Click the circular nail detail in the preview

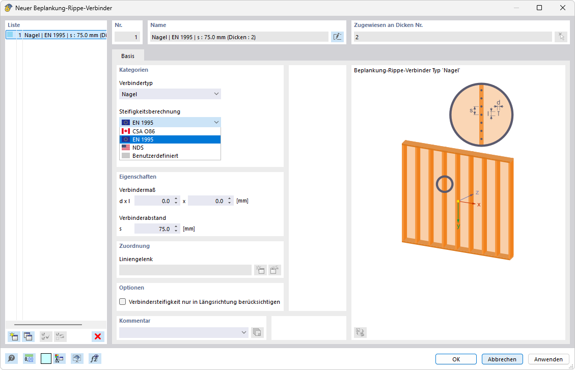pyautogui.click(x=481, y=115)
